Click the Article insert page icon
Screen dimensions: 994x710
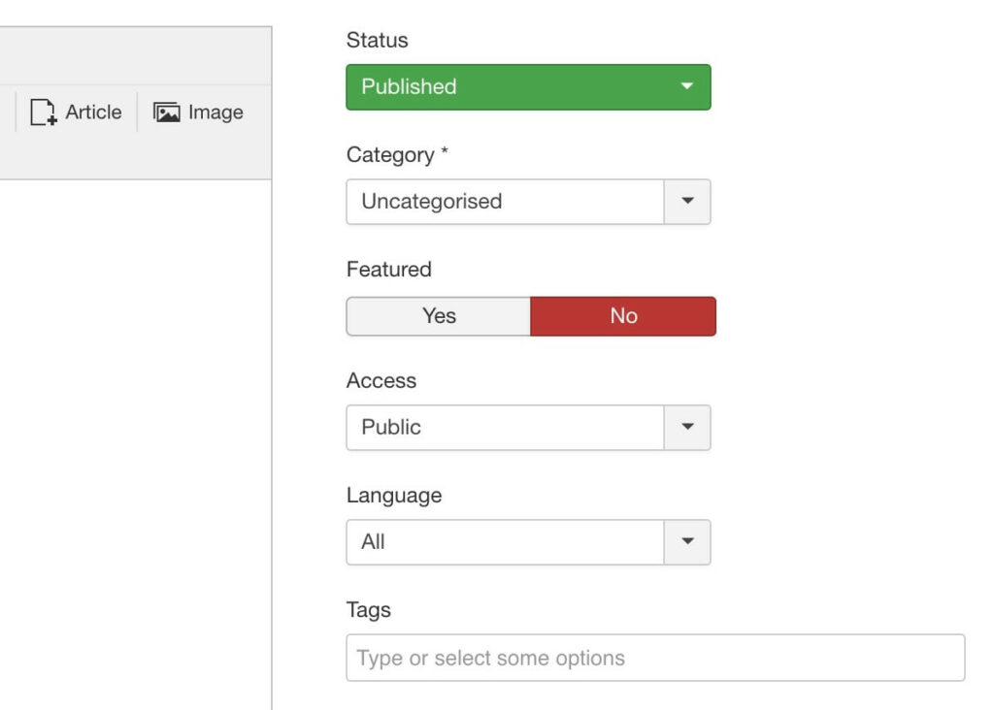click(44, 113)
